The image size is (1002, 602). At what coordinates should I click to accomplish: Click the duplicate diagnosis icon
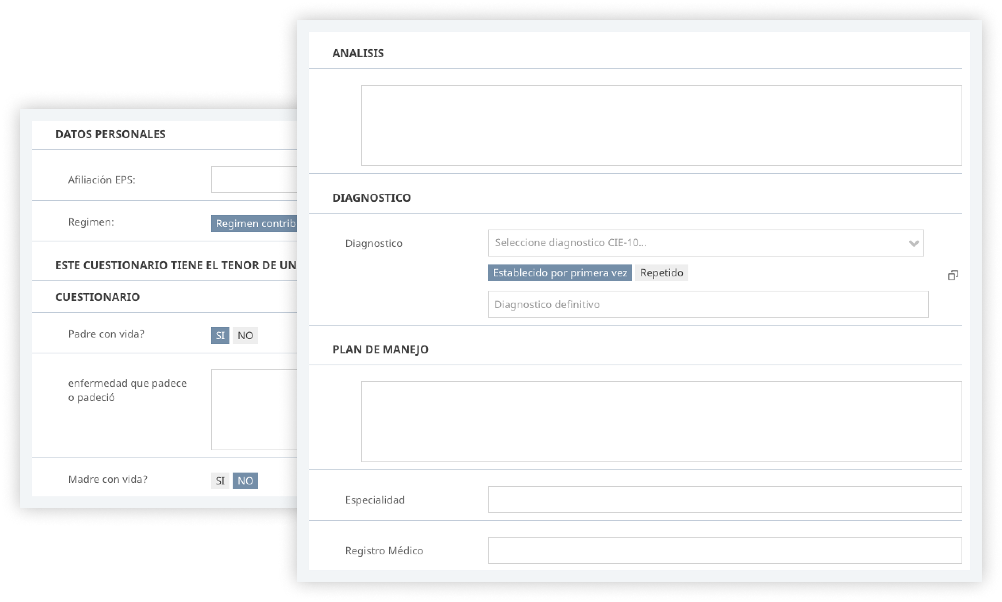952,276
